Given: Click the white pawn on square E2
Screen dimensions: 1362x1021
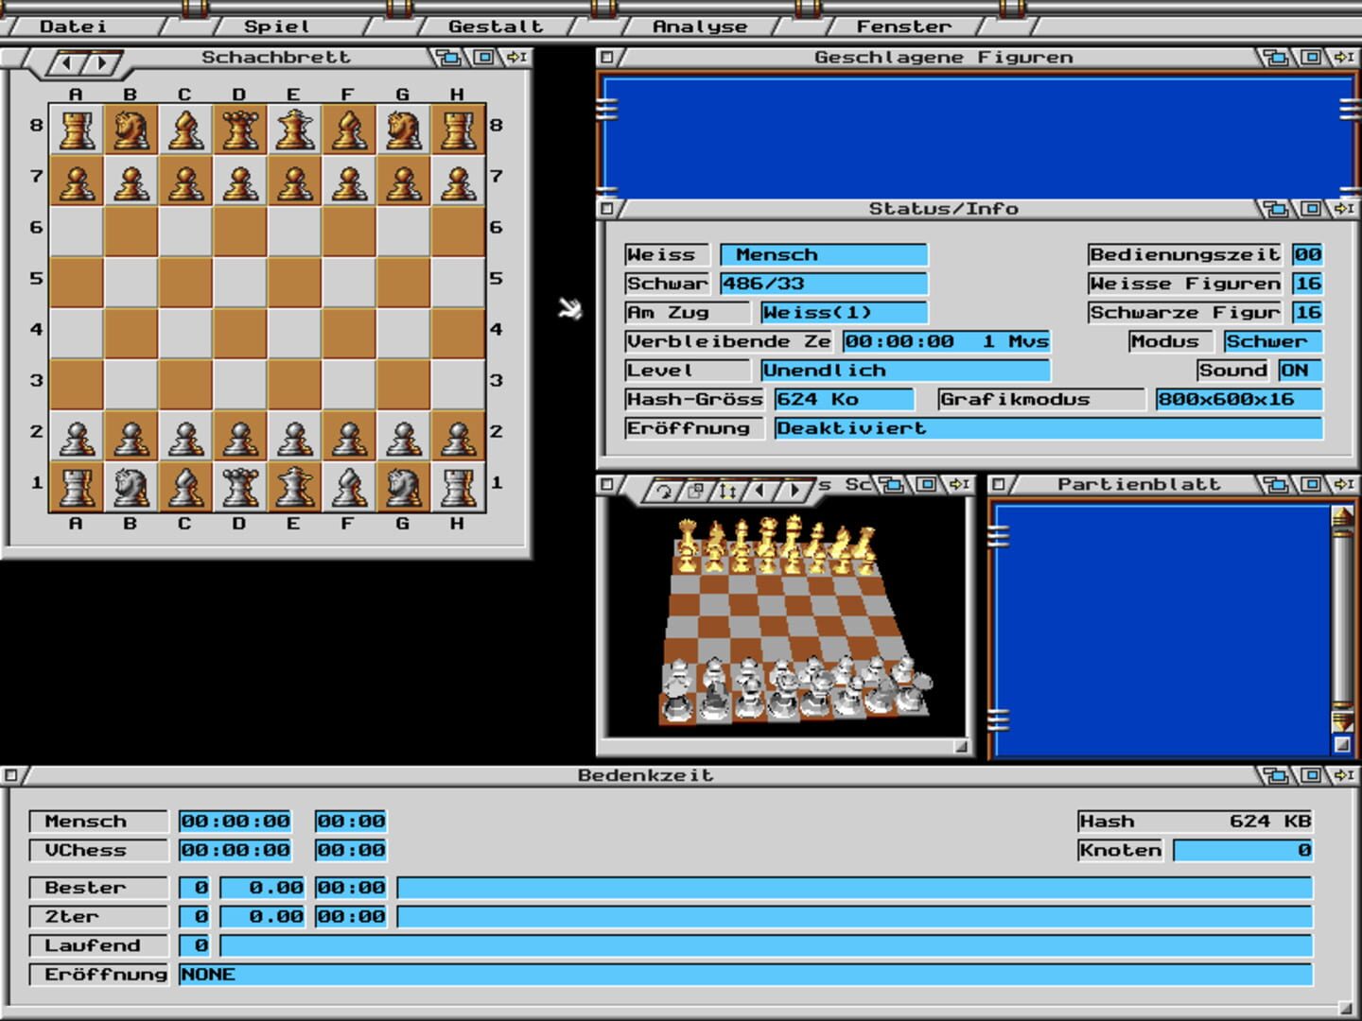Looking at the screenshot, I should point(293,438).
